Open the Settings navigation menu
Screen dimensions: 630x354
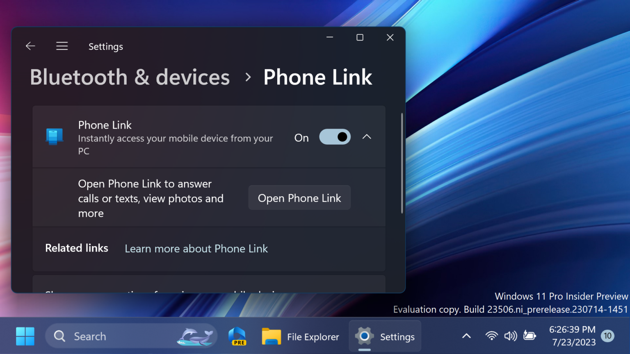coord(62,46)
